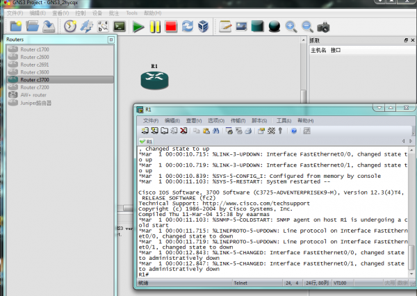Click the Find binoculars icon
This screenshot has height=296, width=417.
click(215, 131)
